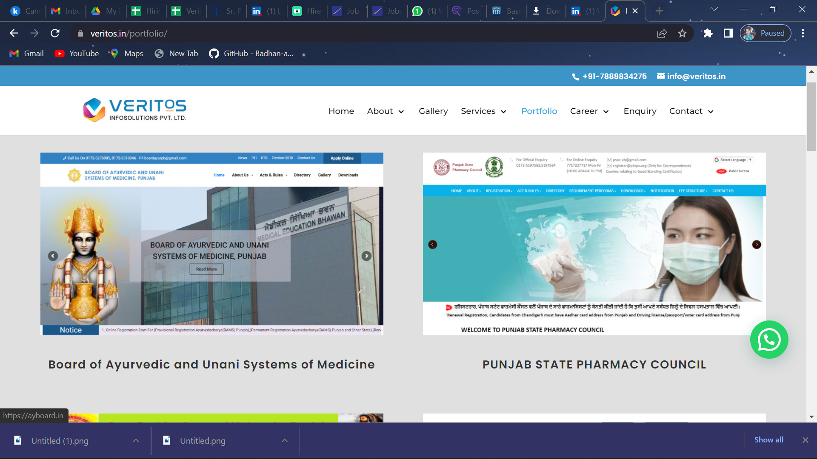The image size is (817, 459).
Task: Switch to the Gmail Inbox tab
Action: click(66, 11)
